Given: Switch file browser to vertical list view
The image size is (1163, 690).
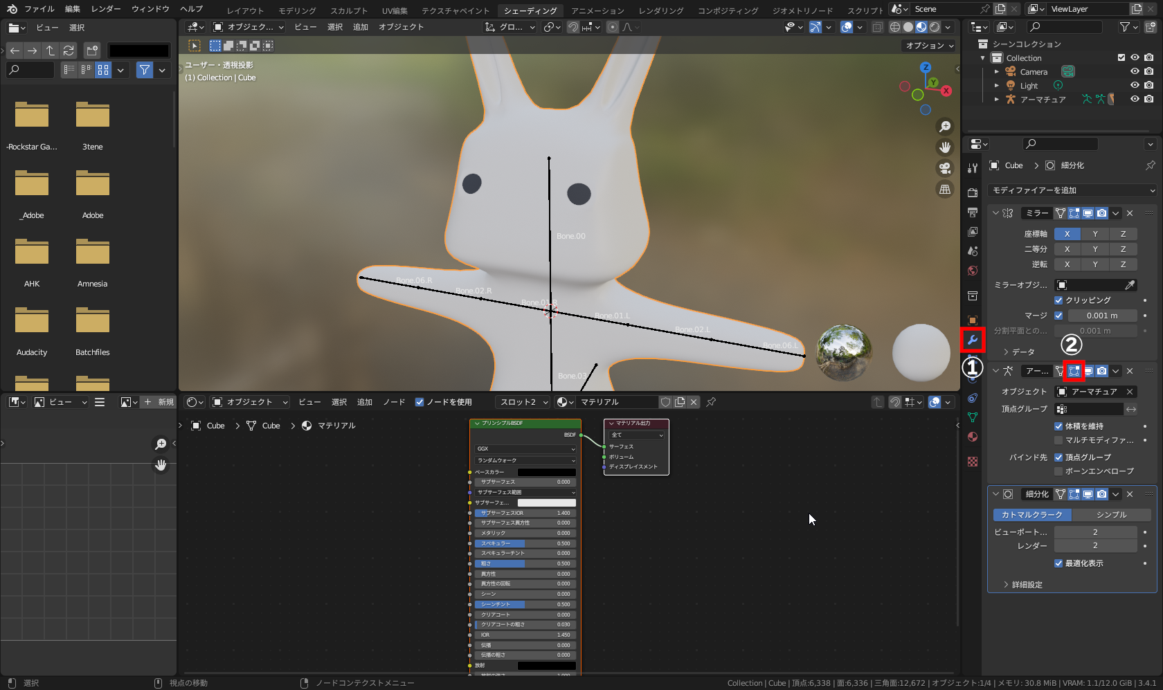Looking at the screenshot, I should coord(69,70).
